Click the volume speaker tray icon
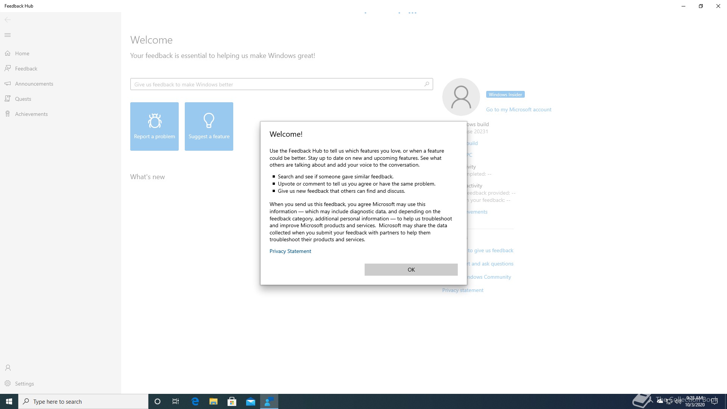The image size is (727, 409). pyautogui.click(x=678, y=401)
